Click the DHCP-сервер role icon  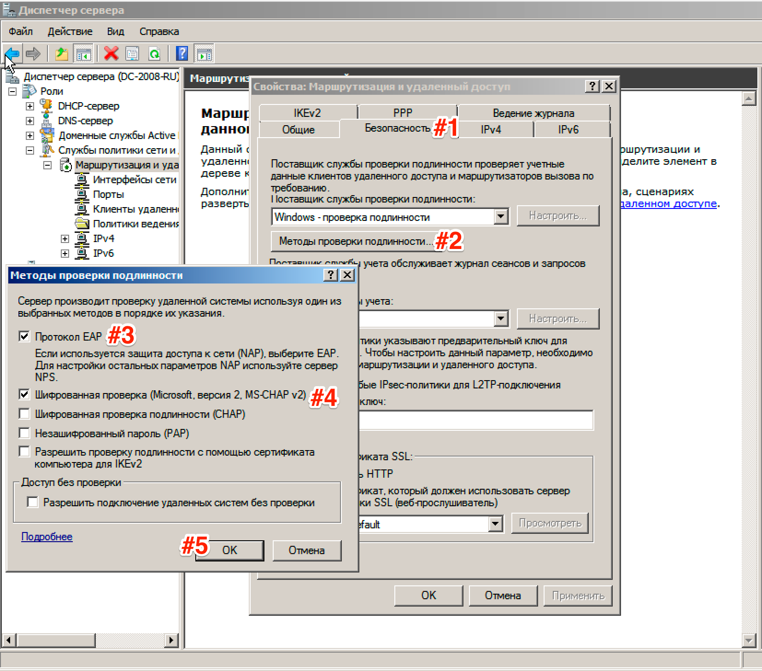(46, 106)
